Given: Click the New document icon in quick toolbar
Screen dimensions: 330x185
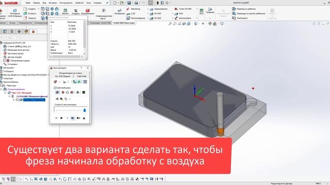Looking at the screenshot, I should (x=114, y=3).
